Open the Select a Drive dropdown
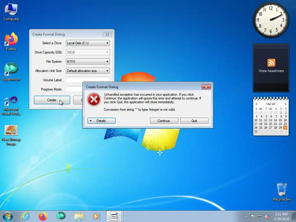 pos(88,43)
